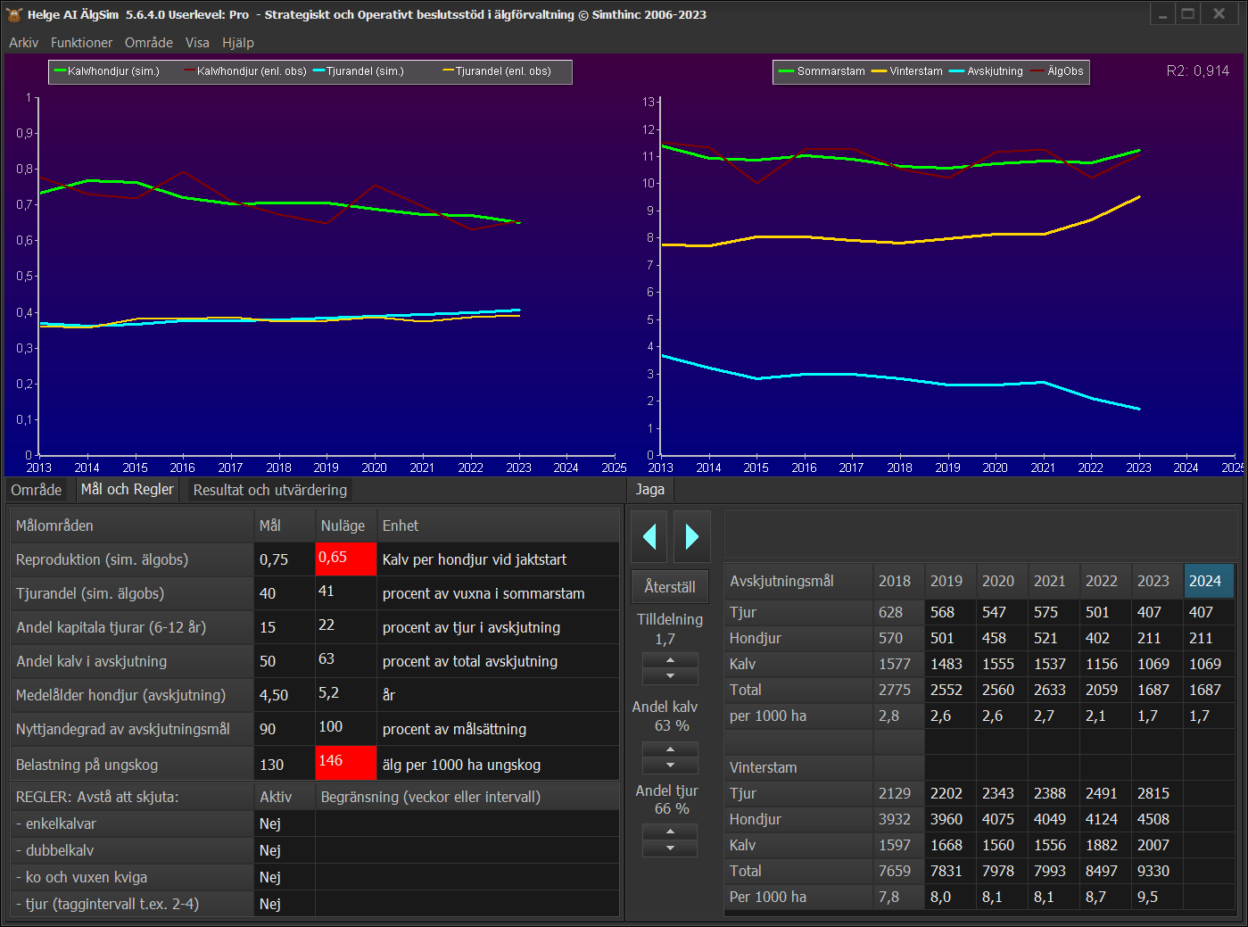Image resolution: width=1248 pixels, height=927 pixels.
Task: Click Tjurandel (enl. obs) legend entry
Action: [x=498, y=71]
